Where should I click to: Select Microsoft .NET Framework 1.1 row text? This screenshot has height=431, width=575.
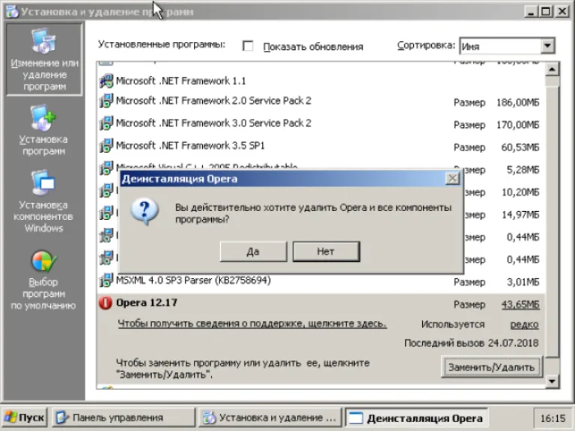(180, 81)
